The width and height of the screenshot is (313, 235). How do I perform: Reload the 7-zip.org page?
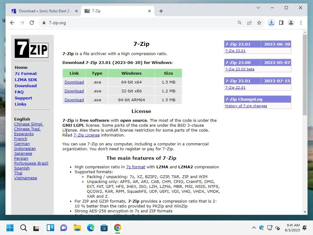[x=32, y=23]
